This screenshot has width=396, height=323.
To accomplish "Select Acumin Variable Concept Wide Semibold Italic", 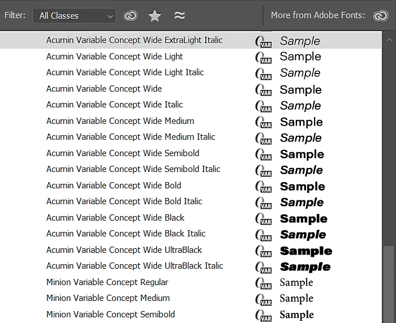I will click(x=191, y=169).
